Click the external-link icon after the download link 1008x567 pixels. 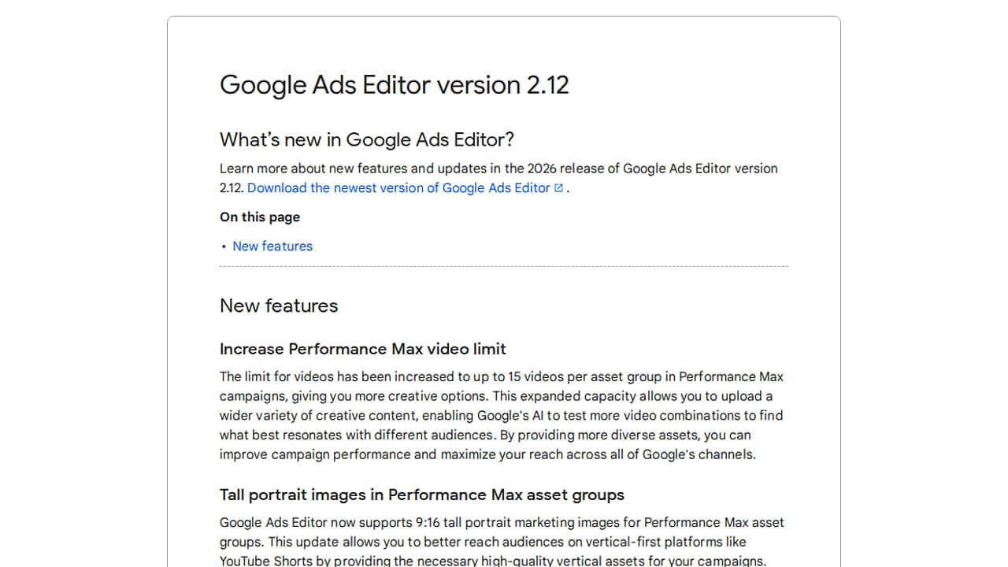558,188
